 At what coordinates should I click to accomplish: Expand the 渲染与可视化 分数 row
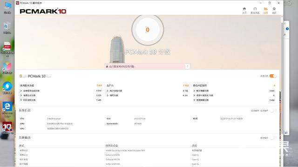(x=203, y=96)
